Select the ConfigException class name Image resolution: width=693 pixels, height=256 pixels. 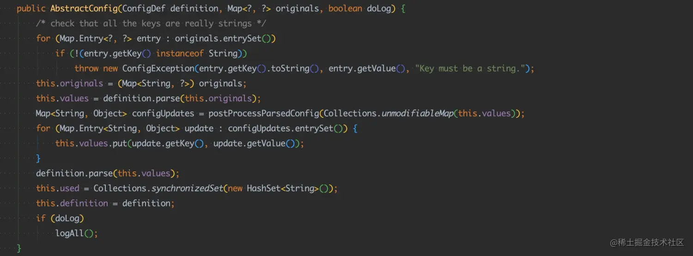coord(158,68)
